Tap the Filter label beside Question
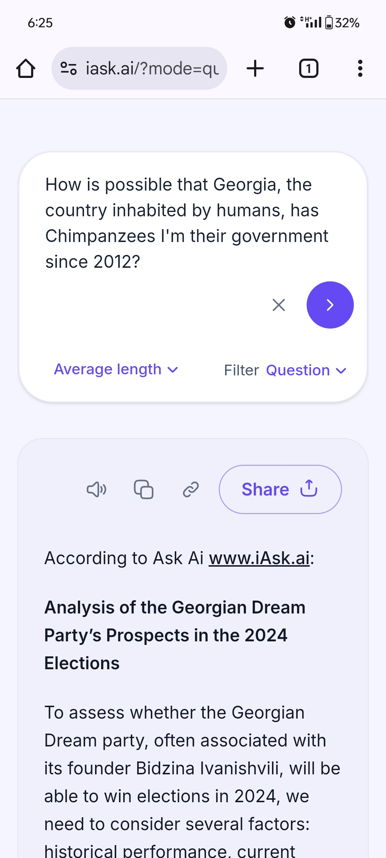This screenshot has width=386, height=858. click(x=241, y=370)
